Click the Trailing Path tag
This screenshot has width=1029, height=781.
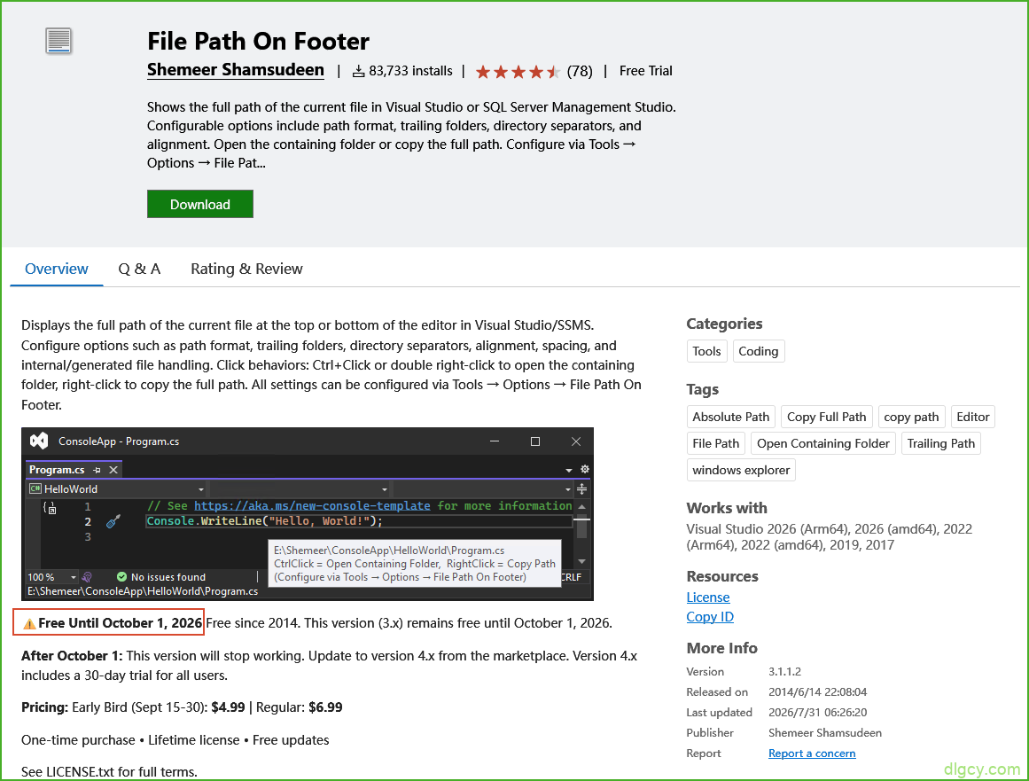coord(941,443)
